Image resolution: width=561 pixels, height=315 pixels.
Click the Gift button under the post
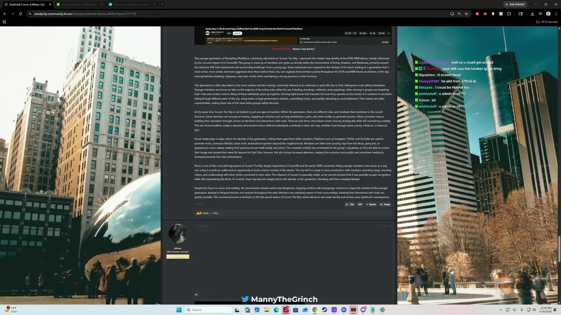coord(360,204)
